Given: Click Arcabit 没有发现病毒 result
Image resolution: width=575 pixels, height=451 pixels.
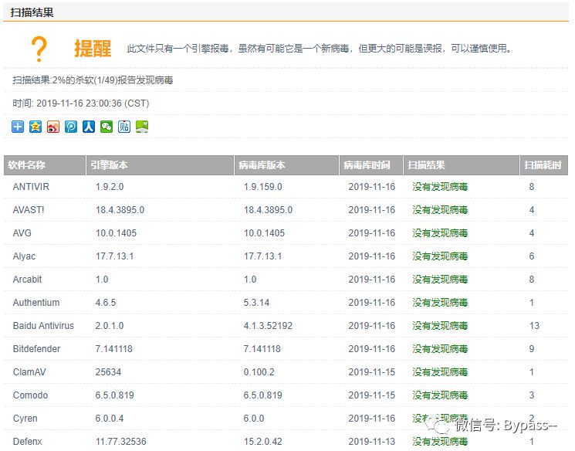Looking at the screenshot, I should (x=440, y=280).
